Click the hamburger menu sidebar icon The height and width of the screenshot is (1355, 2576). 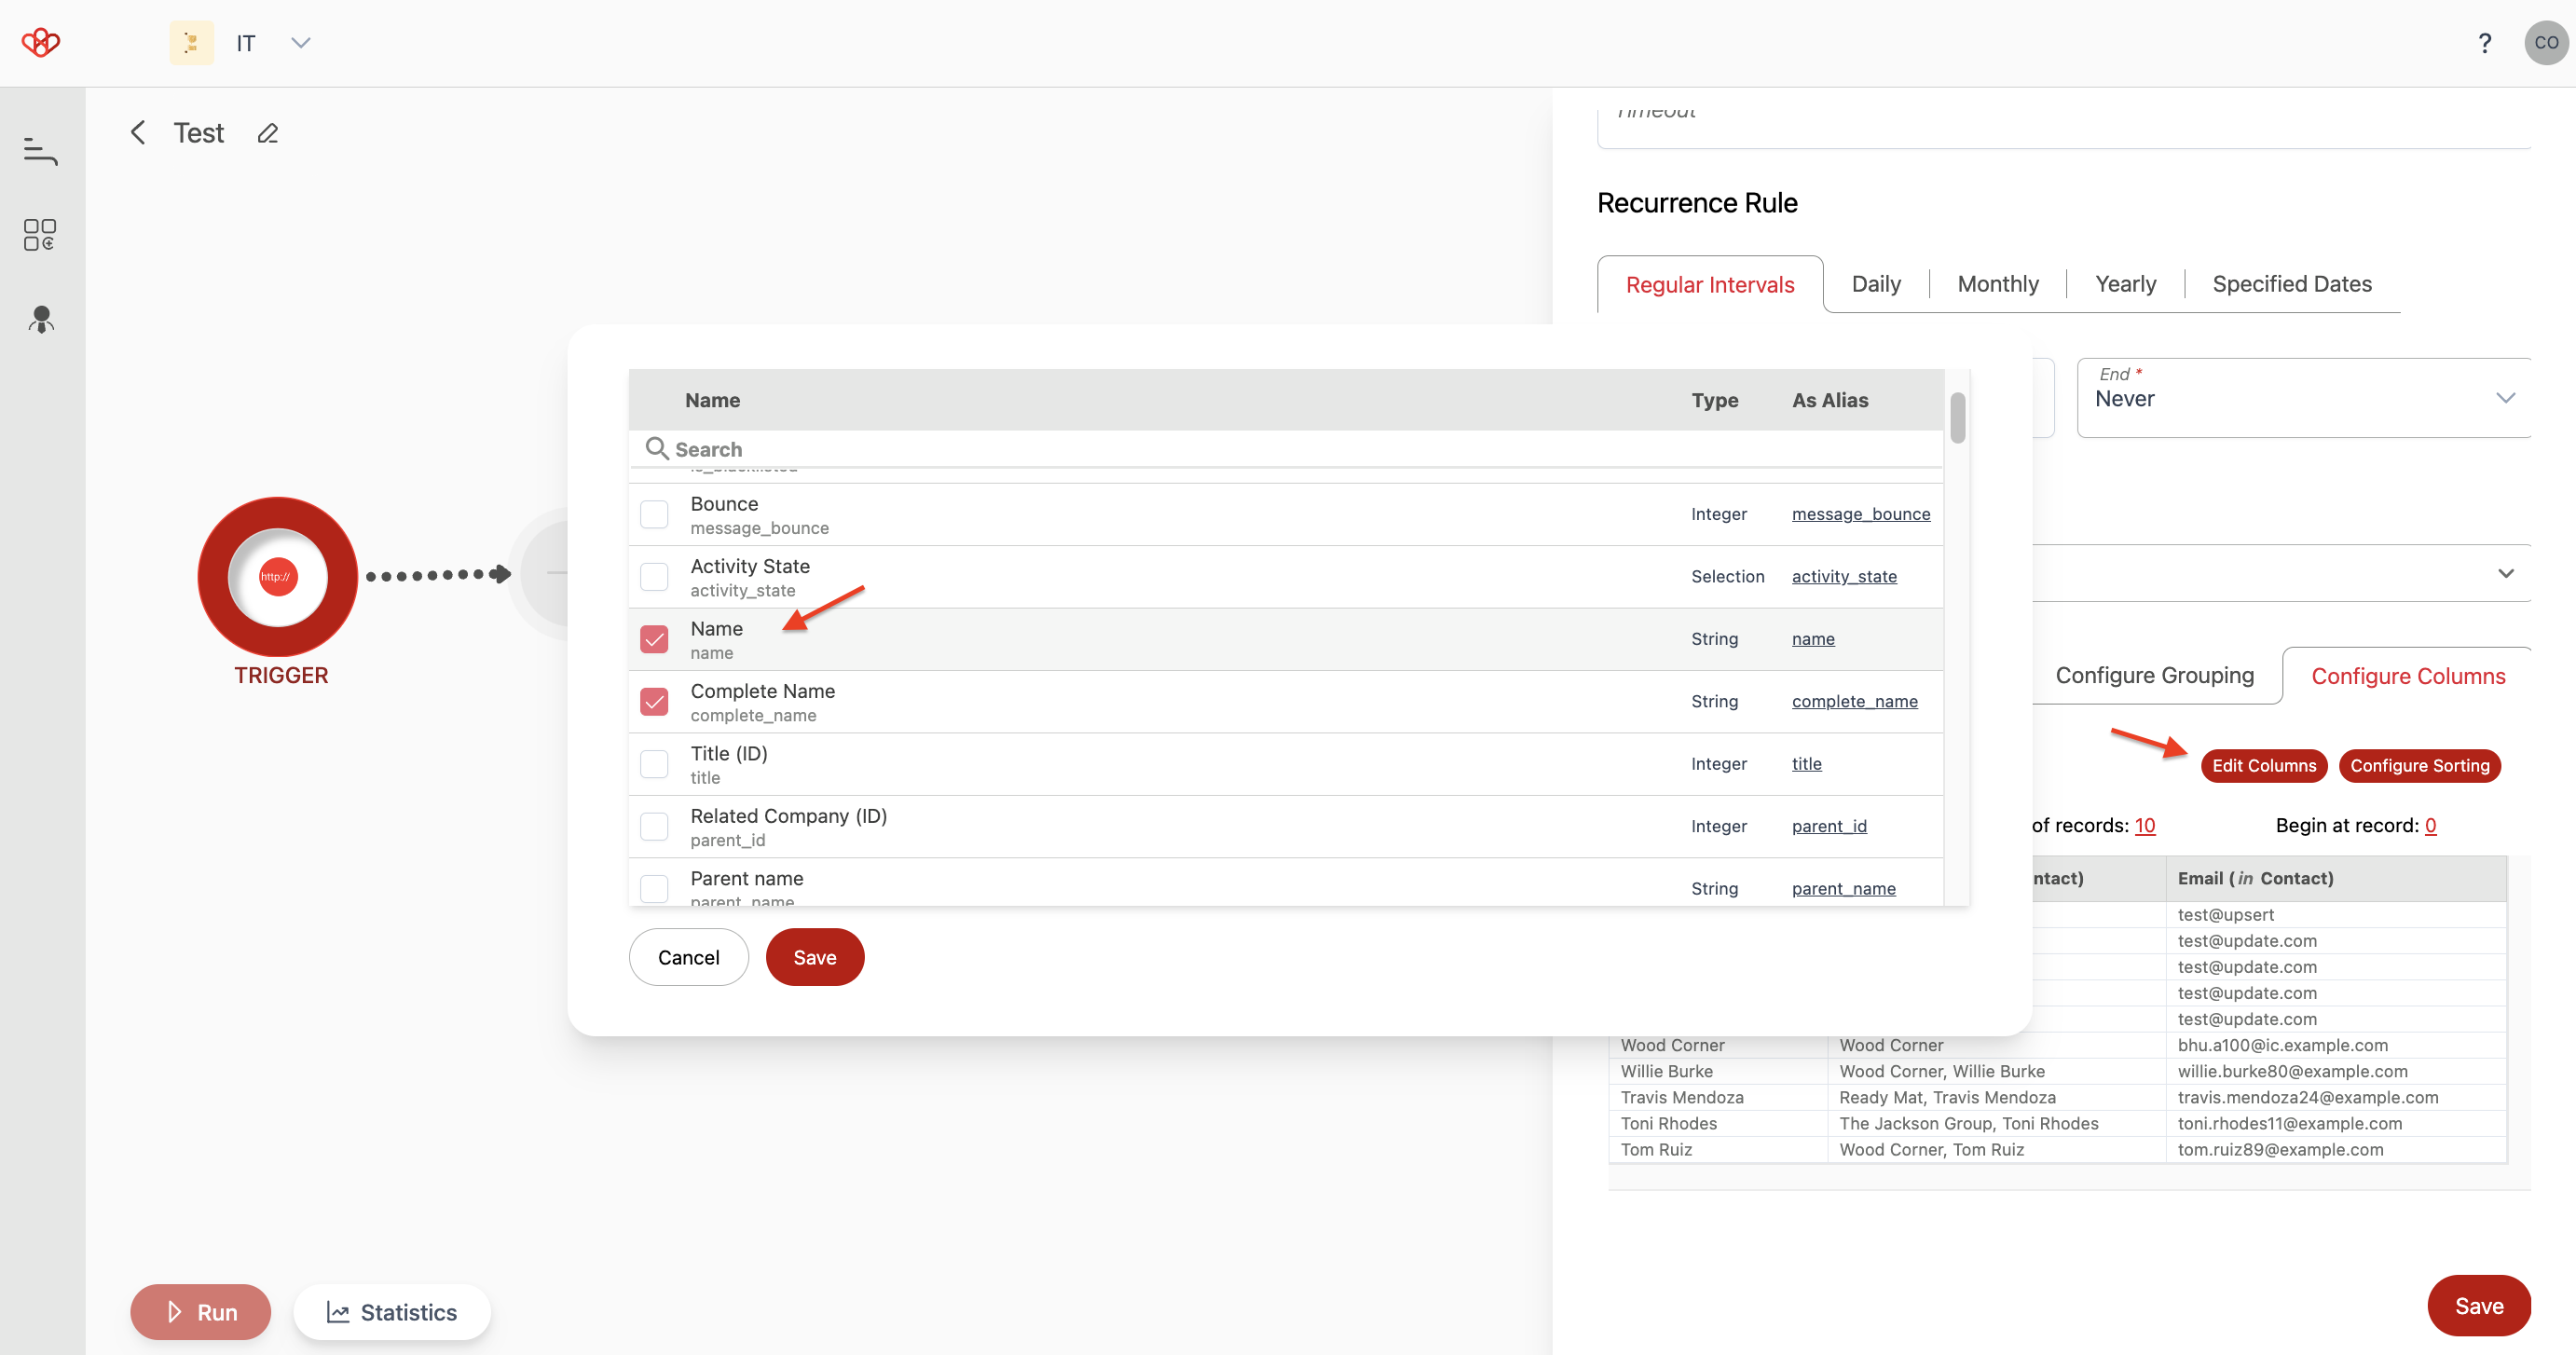[x=41, y=152]
